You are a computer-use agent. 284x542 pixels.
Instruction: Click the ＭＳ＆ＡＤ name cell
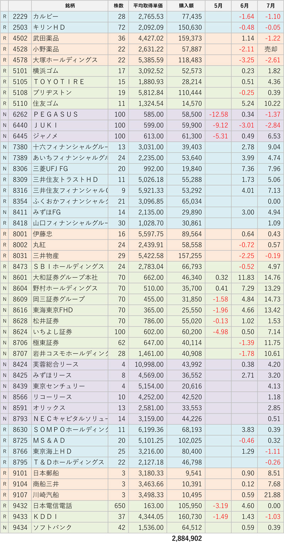click(70, 441)
